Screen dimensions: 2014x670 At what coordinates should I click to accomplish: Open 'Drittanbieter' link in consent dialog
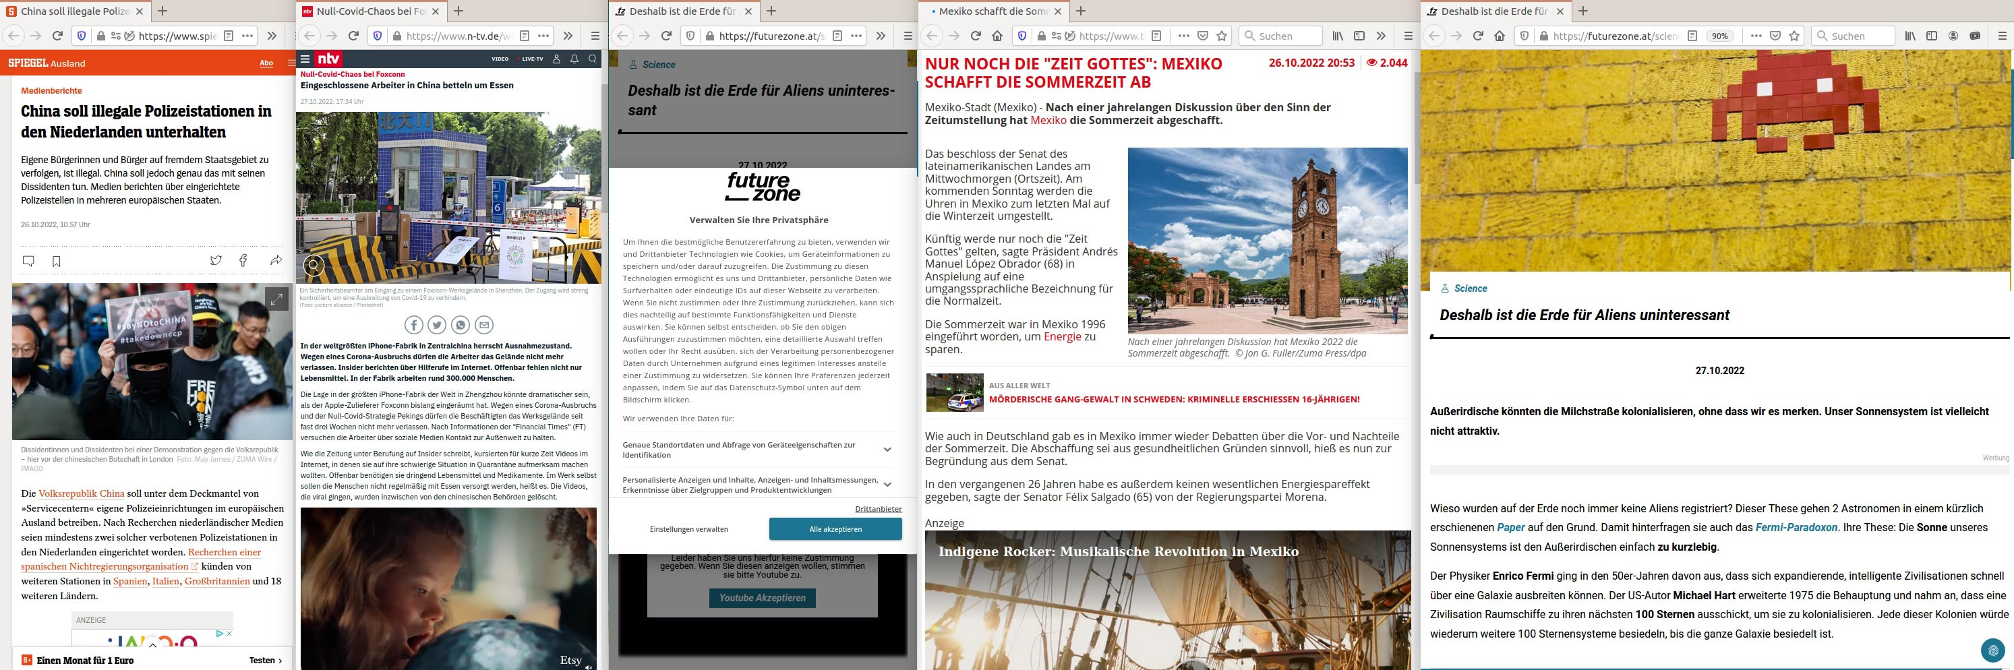(878, 509)
